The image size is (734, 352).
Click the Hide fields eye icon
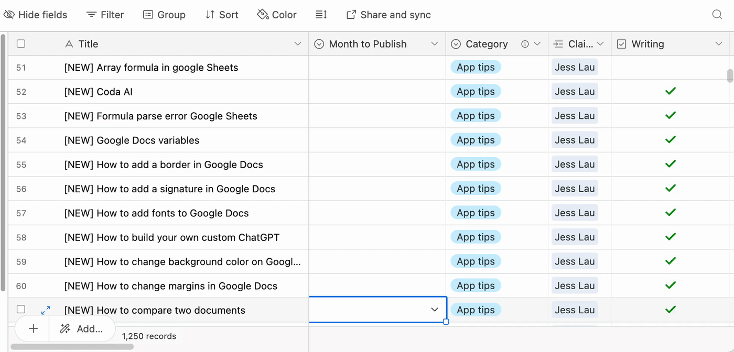click(9, 15)
